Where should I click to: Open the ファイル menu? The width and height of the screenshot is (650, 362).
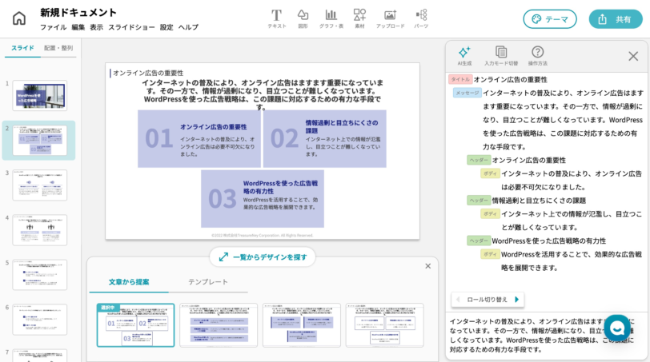click(x=53, y=27)
